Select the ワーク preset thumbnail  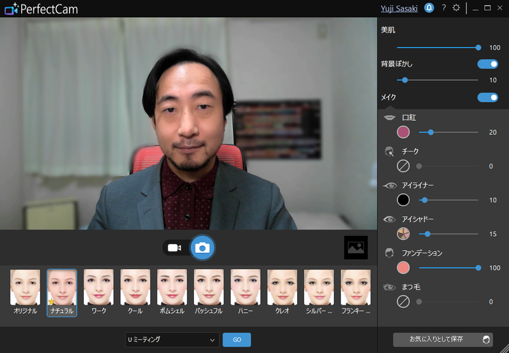(x=99, y=287)
